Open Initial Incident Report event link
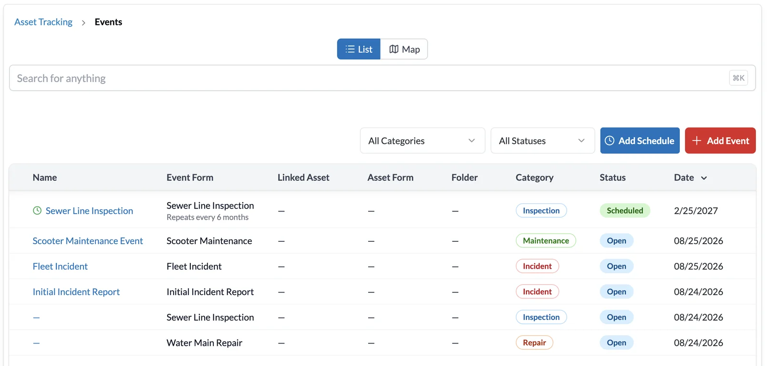Image resolution: width=767 pixels, height=366 pixels. click(76, 292)
